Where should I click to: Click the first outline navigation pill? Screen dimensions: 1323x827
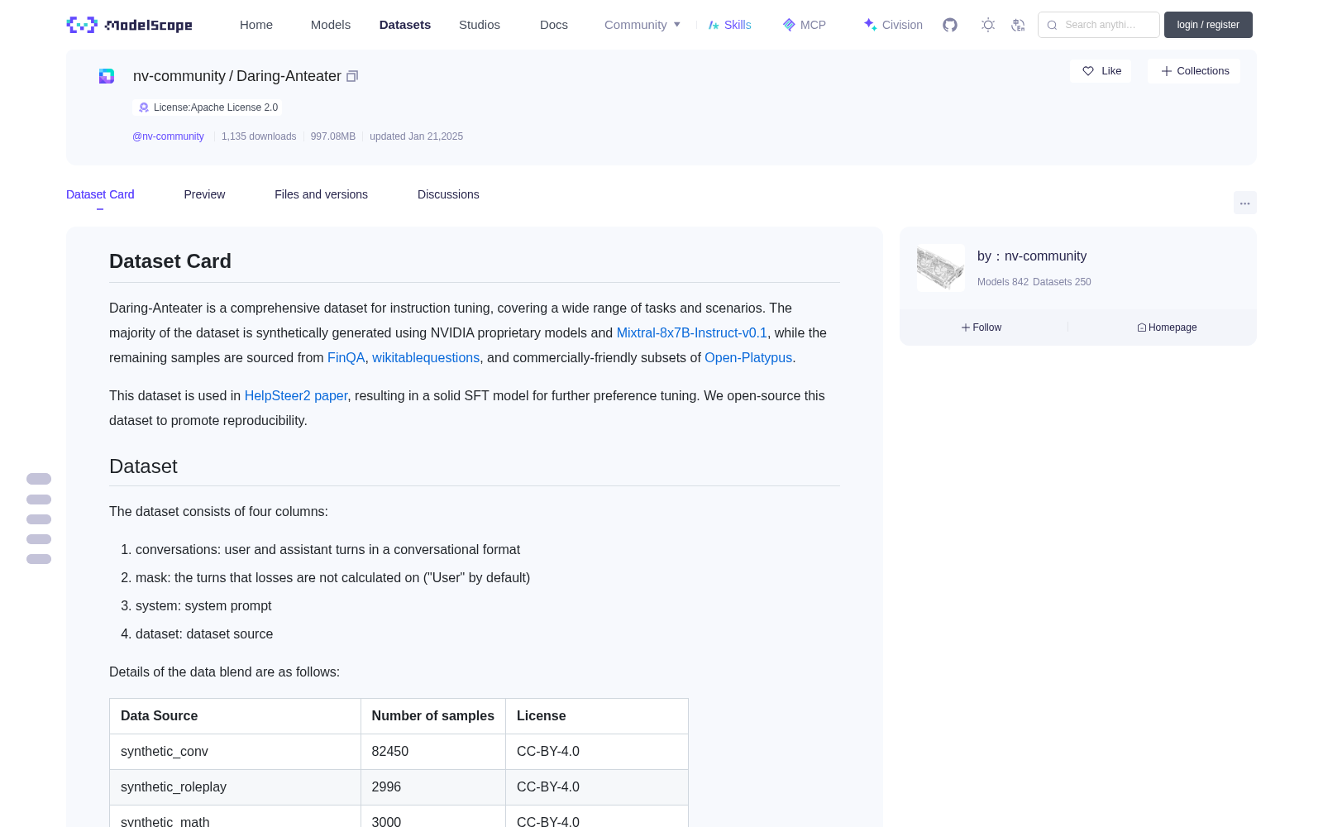(39, 479)
